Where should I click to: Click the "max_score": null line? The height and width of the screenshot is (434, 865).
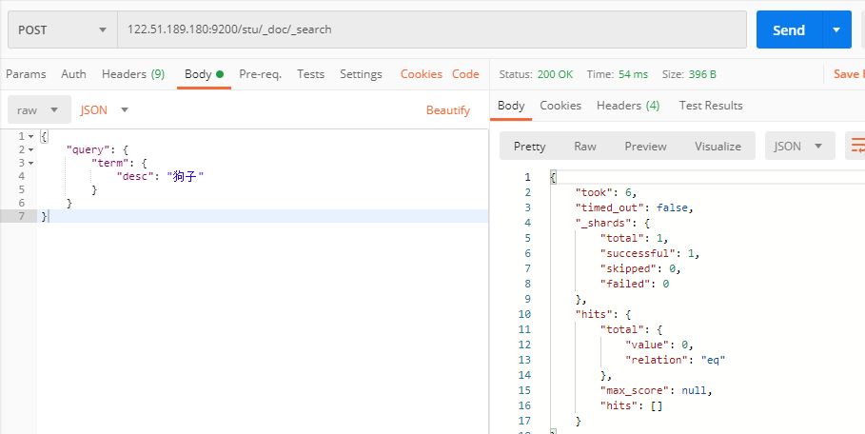tap(657, 390)
